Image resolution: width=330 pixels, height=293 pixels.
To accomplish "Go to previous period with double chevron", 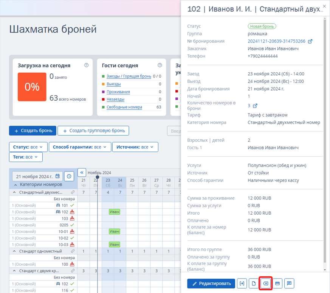I will click(x=82, y=172).
